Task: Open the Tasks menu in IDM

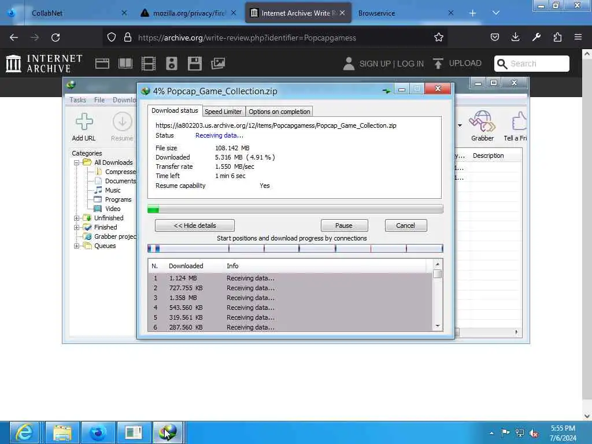Action: coord(77,100)
